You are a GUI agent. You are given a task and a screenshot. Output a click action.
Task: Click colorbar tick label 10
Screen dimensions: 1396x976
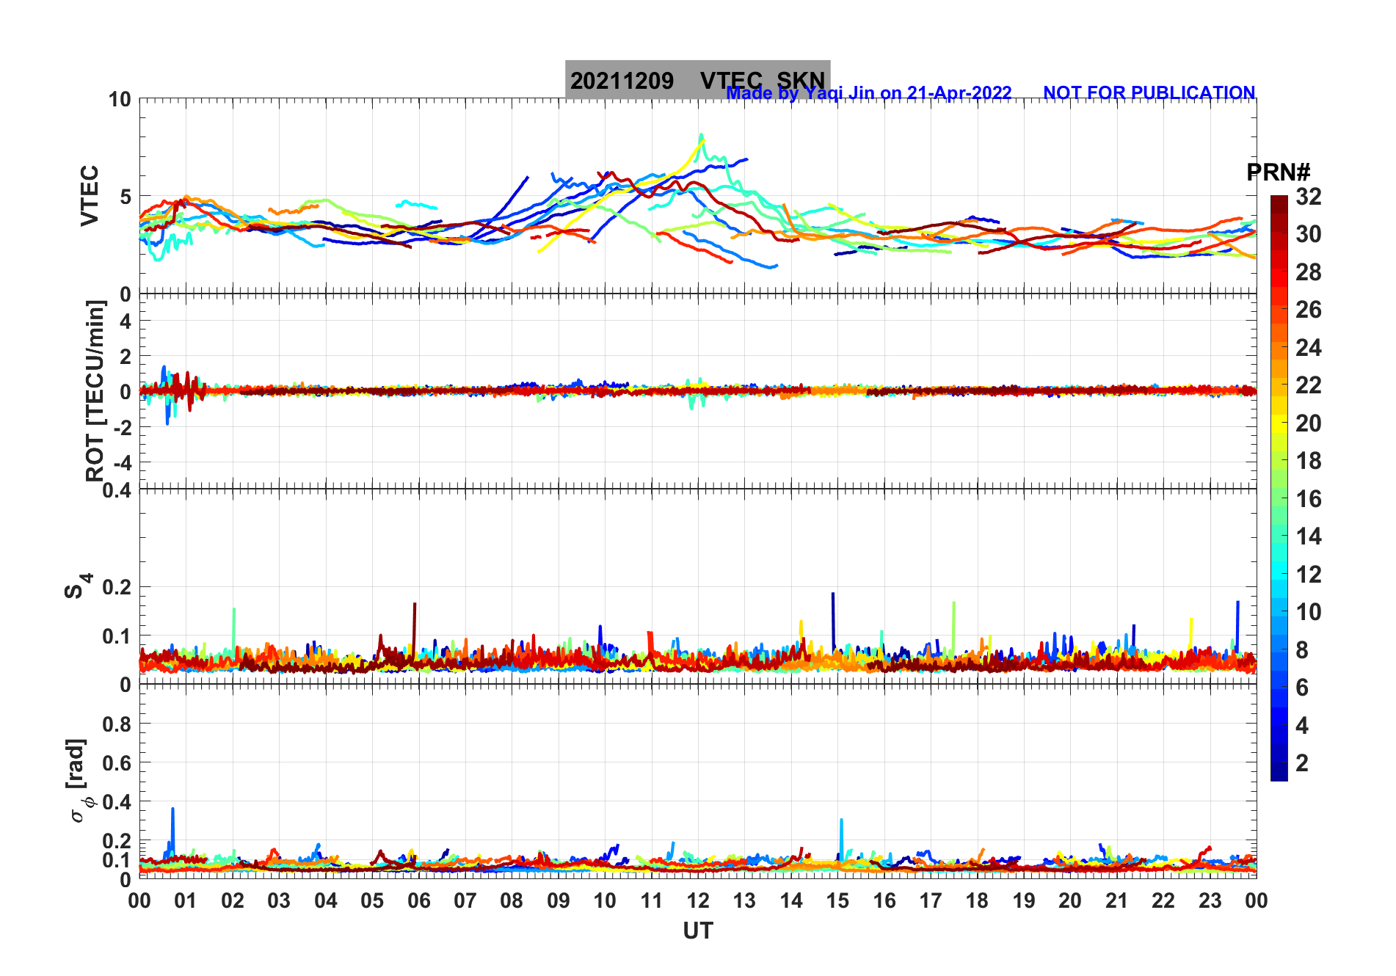point(1308,612)
